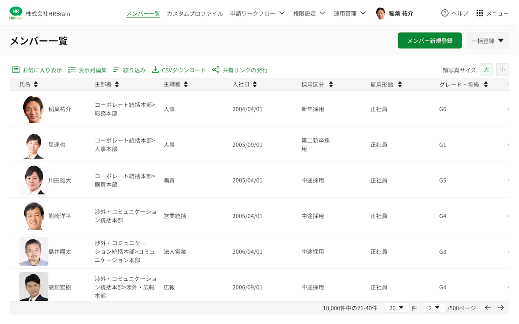Image resolution: width=519 pixels, height=324 pixels.
Task: Change rows per page via the 20 dropdown
Action: coord(397,308)
